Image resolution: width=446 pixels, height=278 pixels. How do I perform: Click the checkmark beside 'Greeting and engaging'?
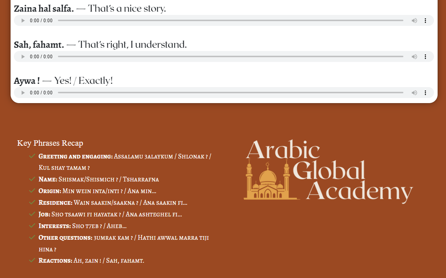(x=32, y=156)
